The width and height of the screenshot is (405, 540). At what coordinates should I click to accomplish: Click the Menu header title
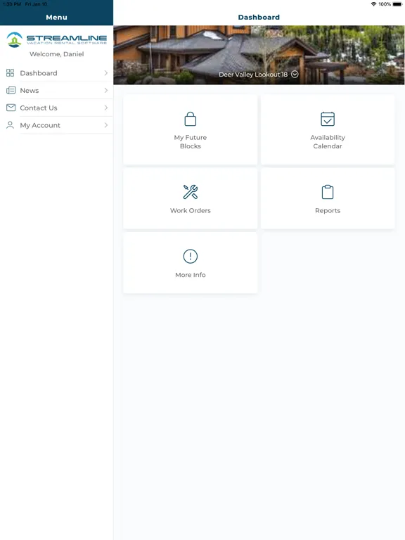[56, 17]
